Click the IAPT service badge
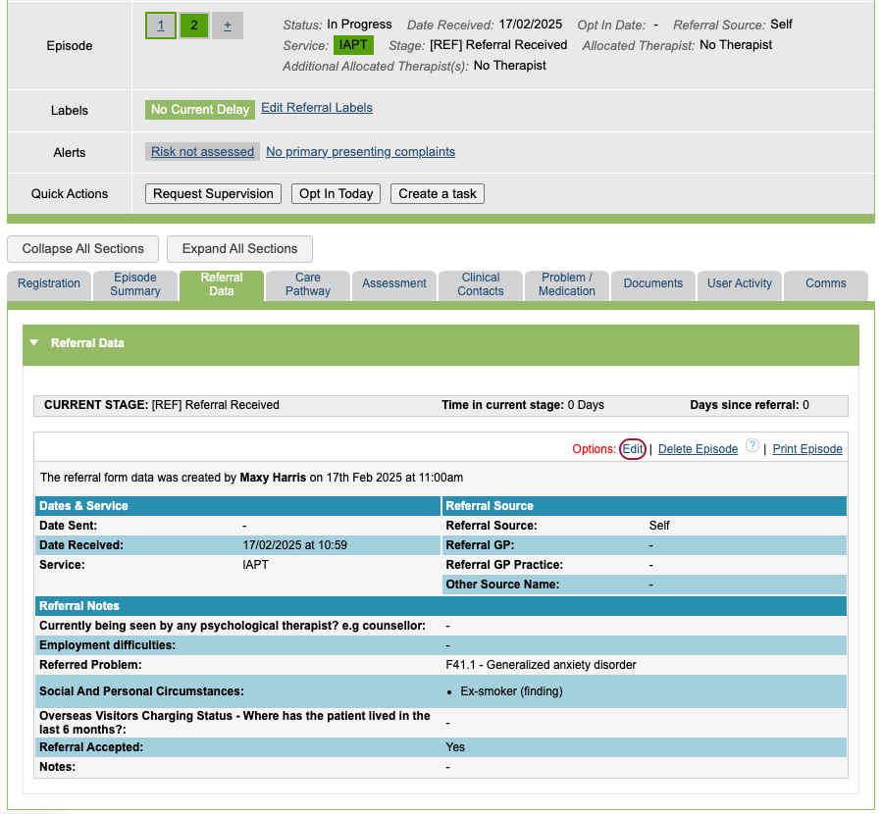Viewport: 881px width, 814px height. pos(353,45)
